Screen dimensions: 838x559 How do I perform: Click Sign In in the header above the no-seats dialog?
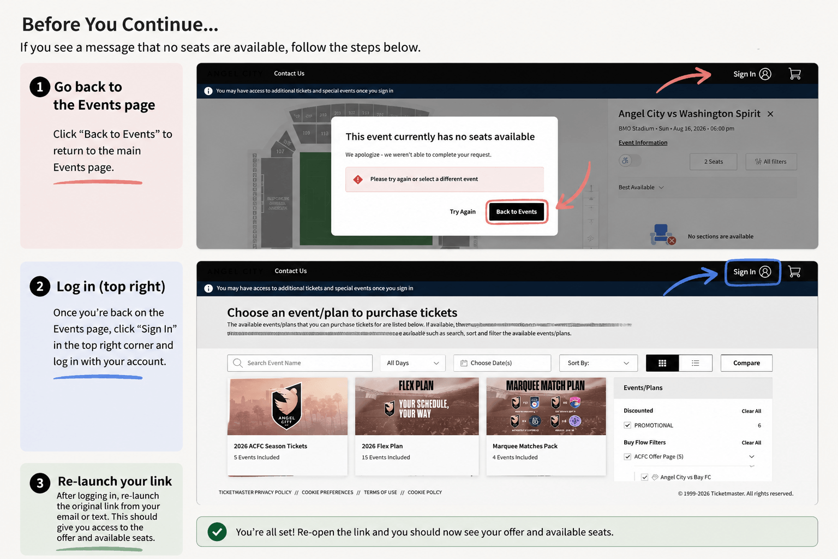(744, 74)
